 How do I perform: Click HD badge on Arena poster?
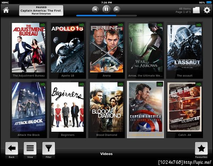pos(121,25)
